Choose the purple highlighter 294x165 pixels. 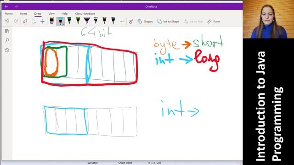(x=87, y=20)
